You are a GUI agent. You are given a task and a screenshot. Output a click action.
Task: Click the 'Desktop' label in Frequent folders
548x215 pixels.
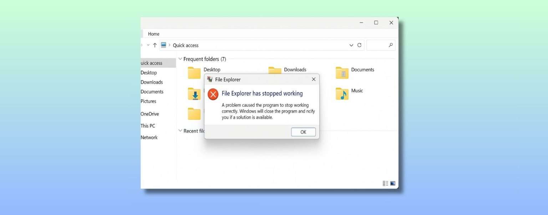coord(212,70)
